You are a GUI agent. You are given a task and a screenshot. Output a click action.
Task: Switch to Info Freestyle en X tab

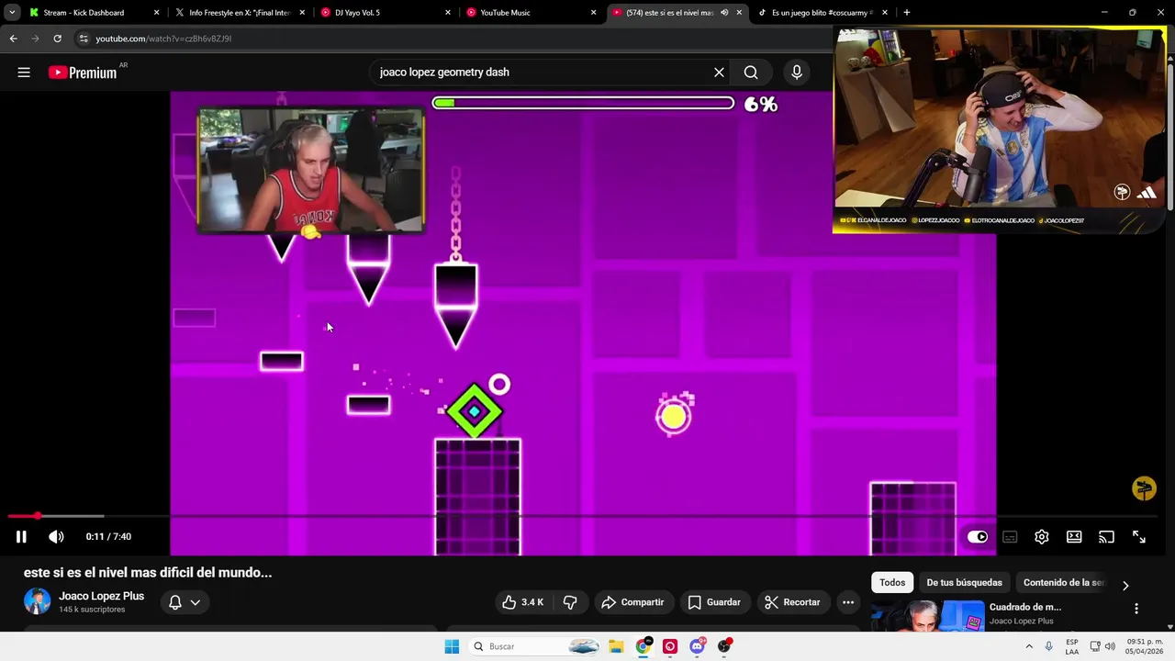coord(239,13)
